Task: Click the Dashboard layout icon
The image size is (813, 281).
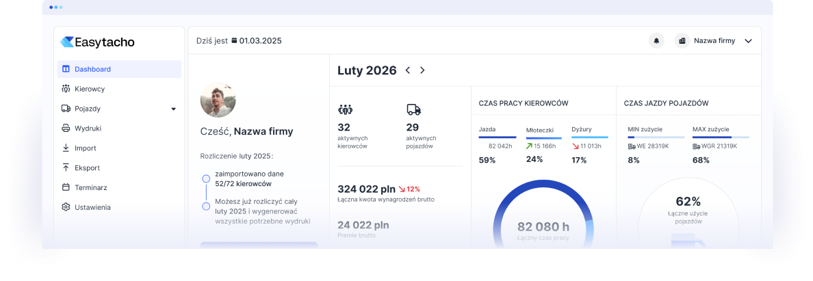Action: click(x=66, y=69)
